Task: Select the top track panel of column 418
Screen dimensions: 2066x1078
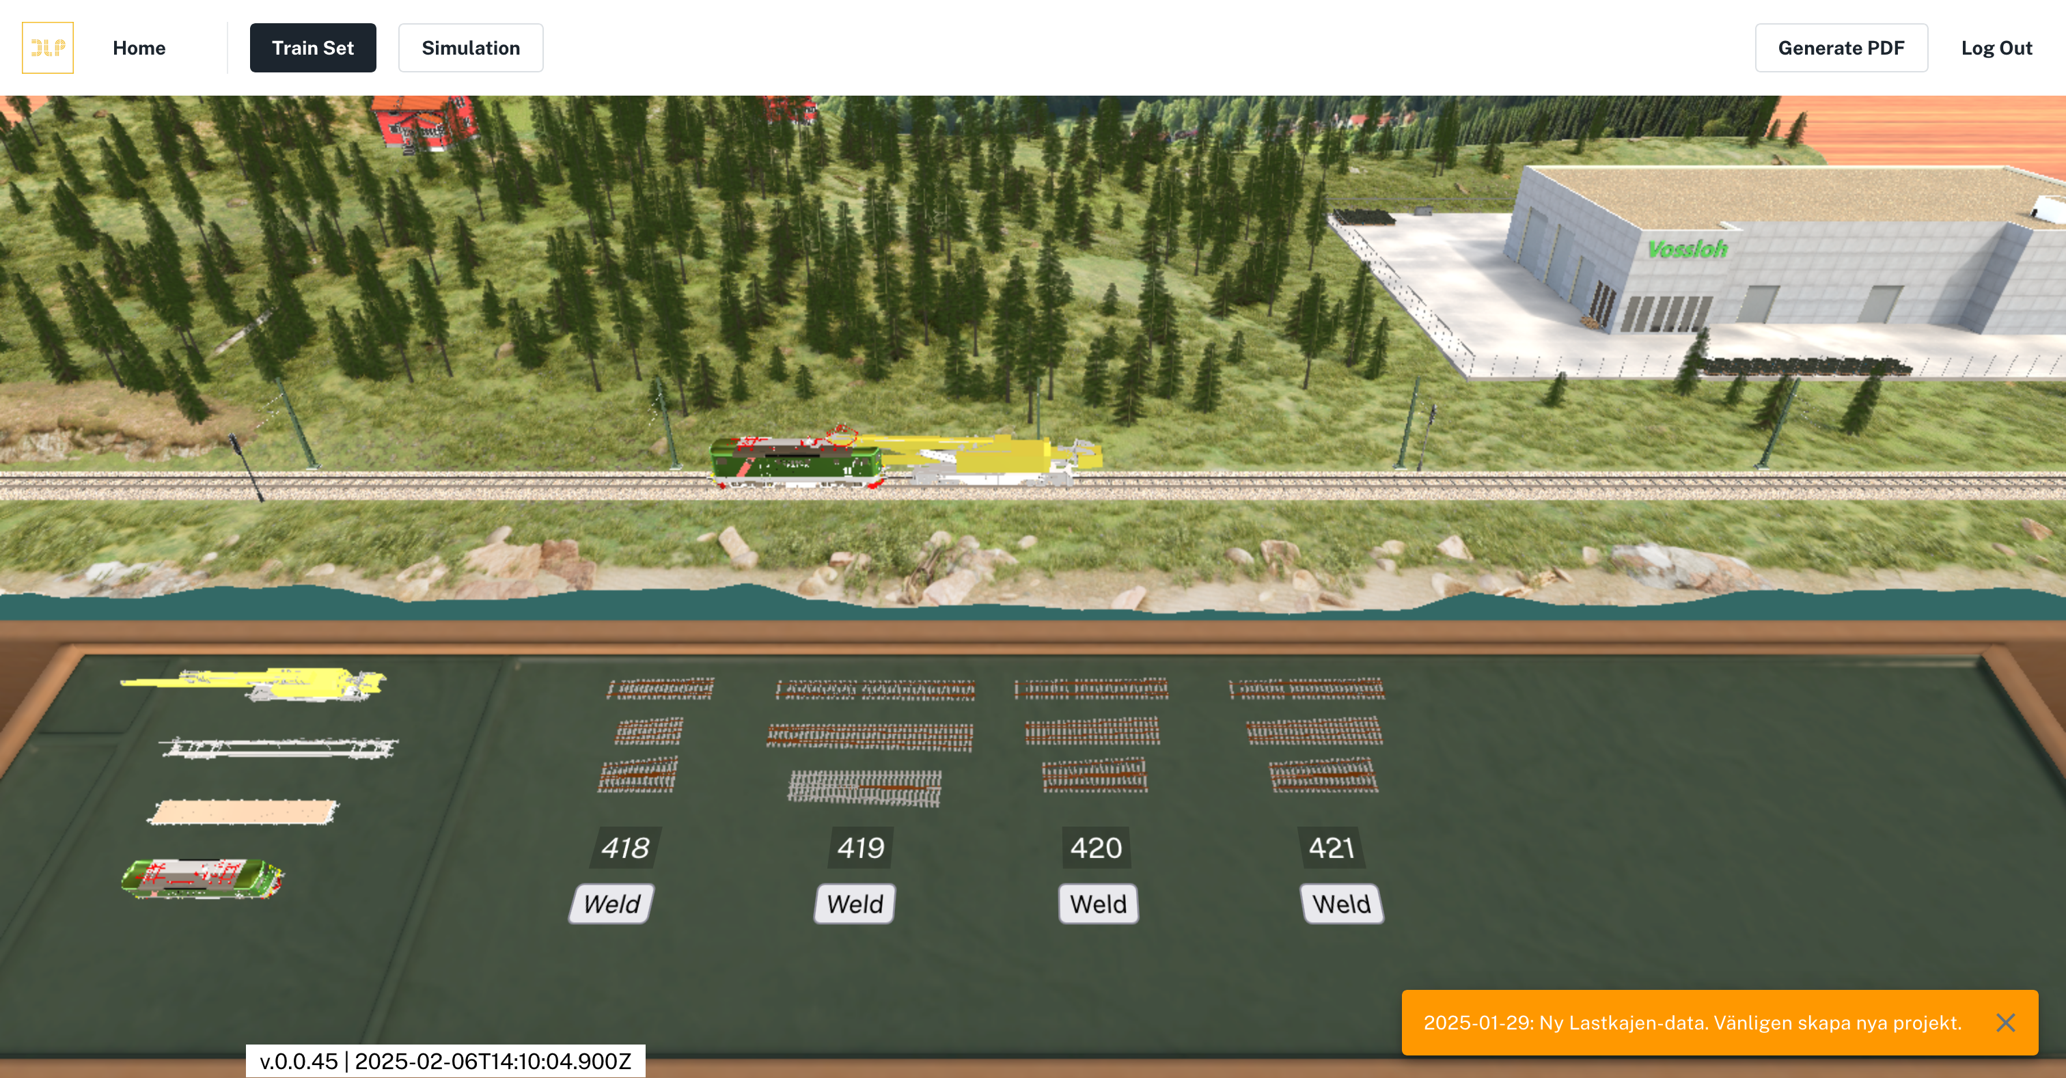Action: (x=661, y=689)
